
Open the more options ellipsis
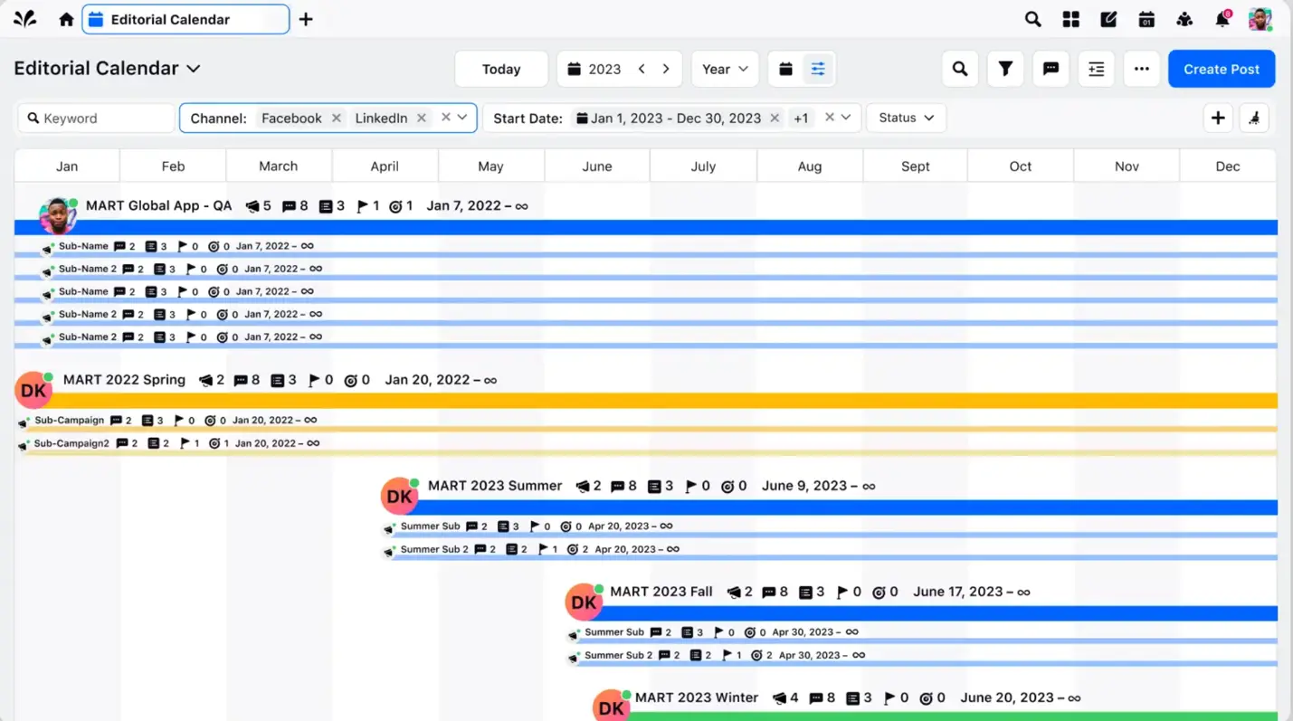point(1141,69)
